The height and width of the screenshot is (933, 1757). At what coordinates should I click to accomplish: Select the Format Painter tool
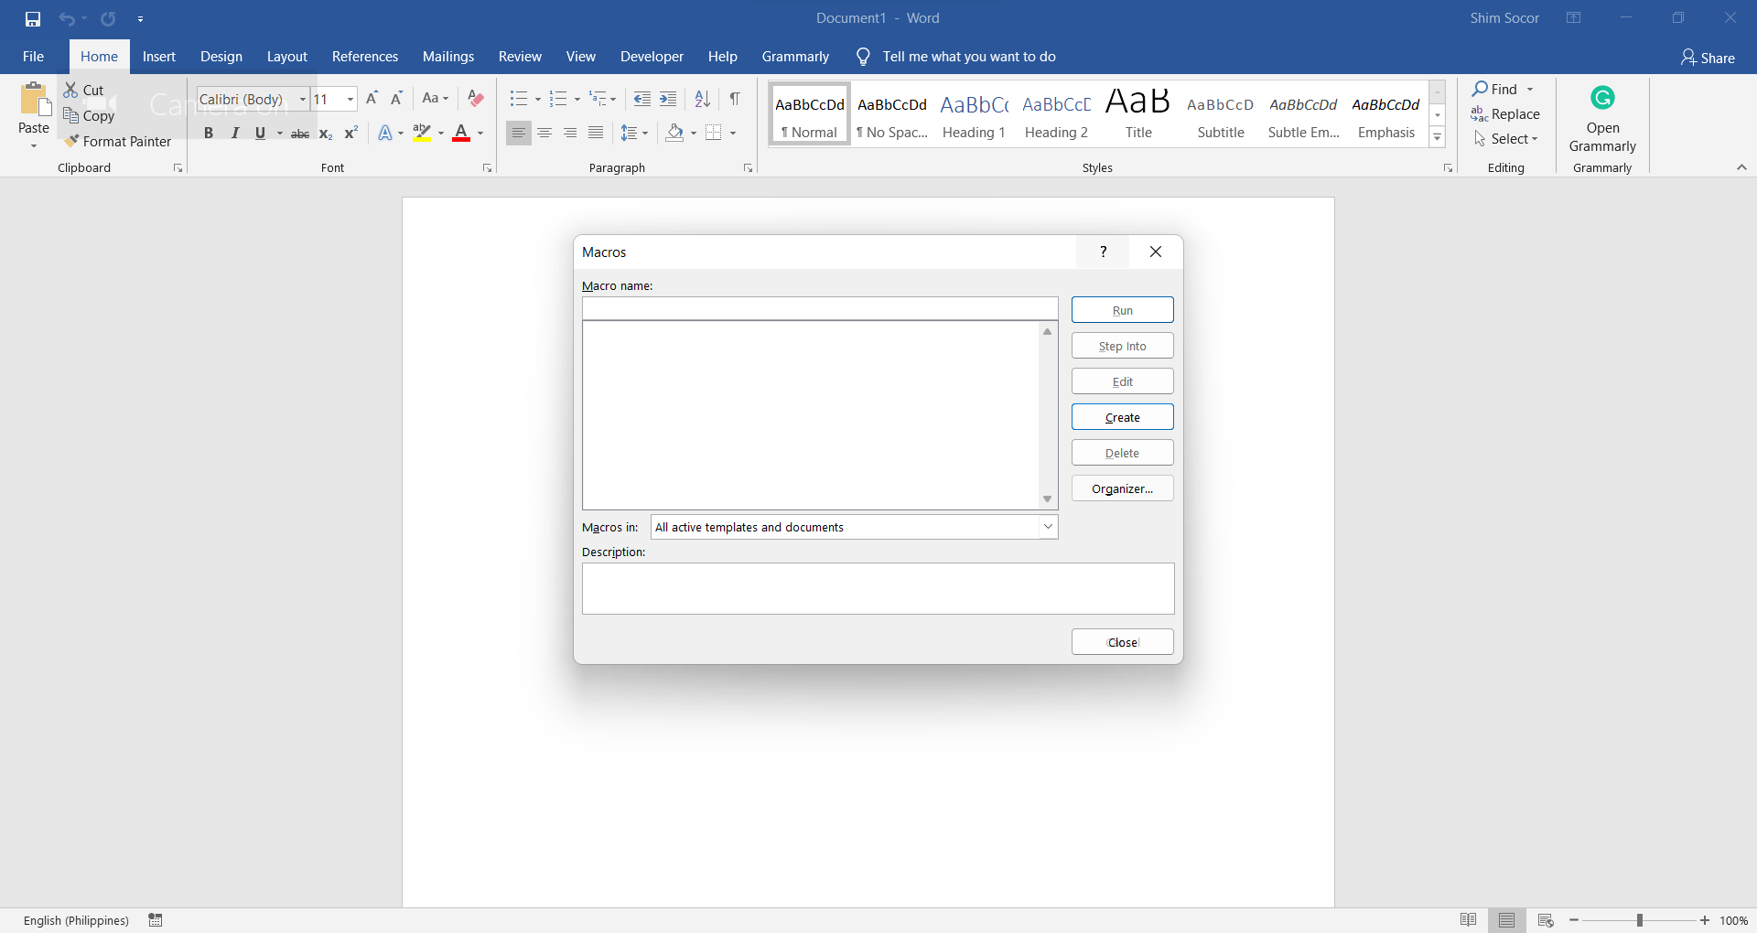point(118,142)
